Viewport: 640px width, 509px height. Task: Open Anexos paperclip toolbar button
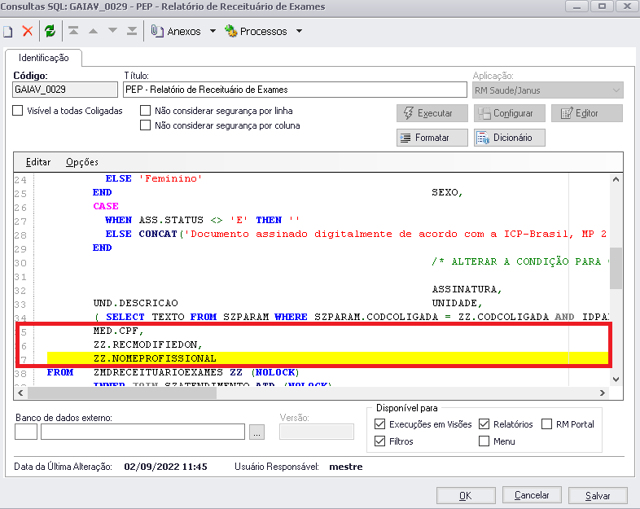click(x=177, y=32)
